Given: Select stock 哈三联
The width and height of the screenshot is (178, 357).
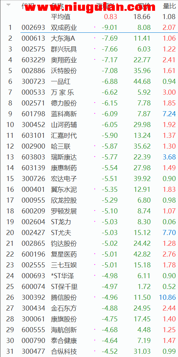Looking at the screenshot, I should pyautogui.click(x=61, y=146).
